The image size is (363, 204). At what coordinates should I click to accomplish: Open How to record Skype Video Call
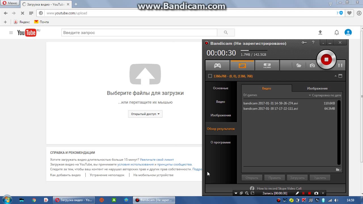(279, 188)
